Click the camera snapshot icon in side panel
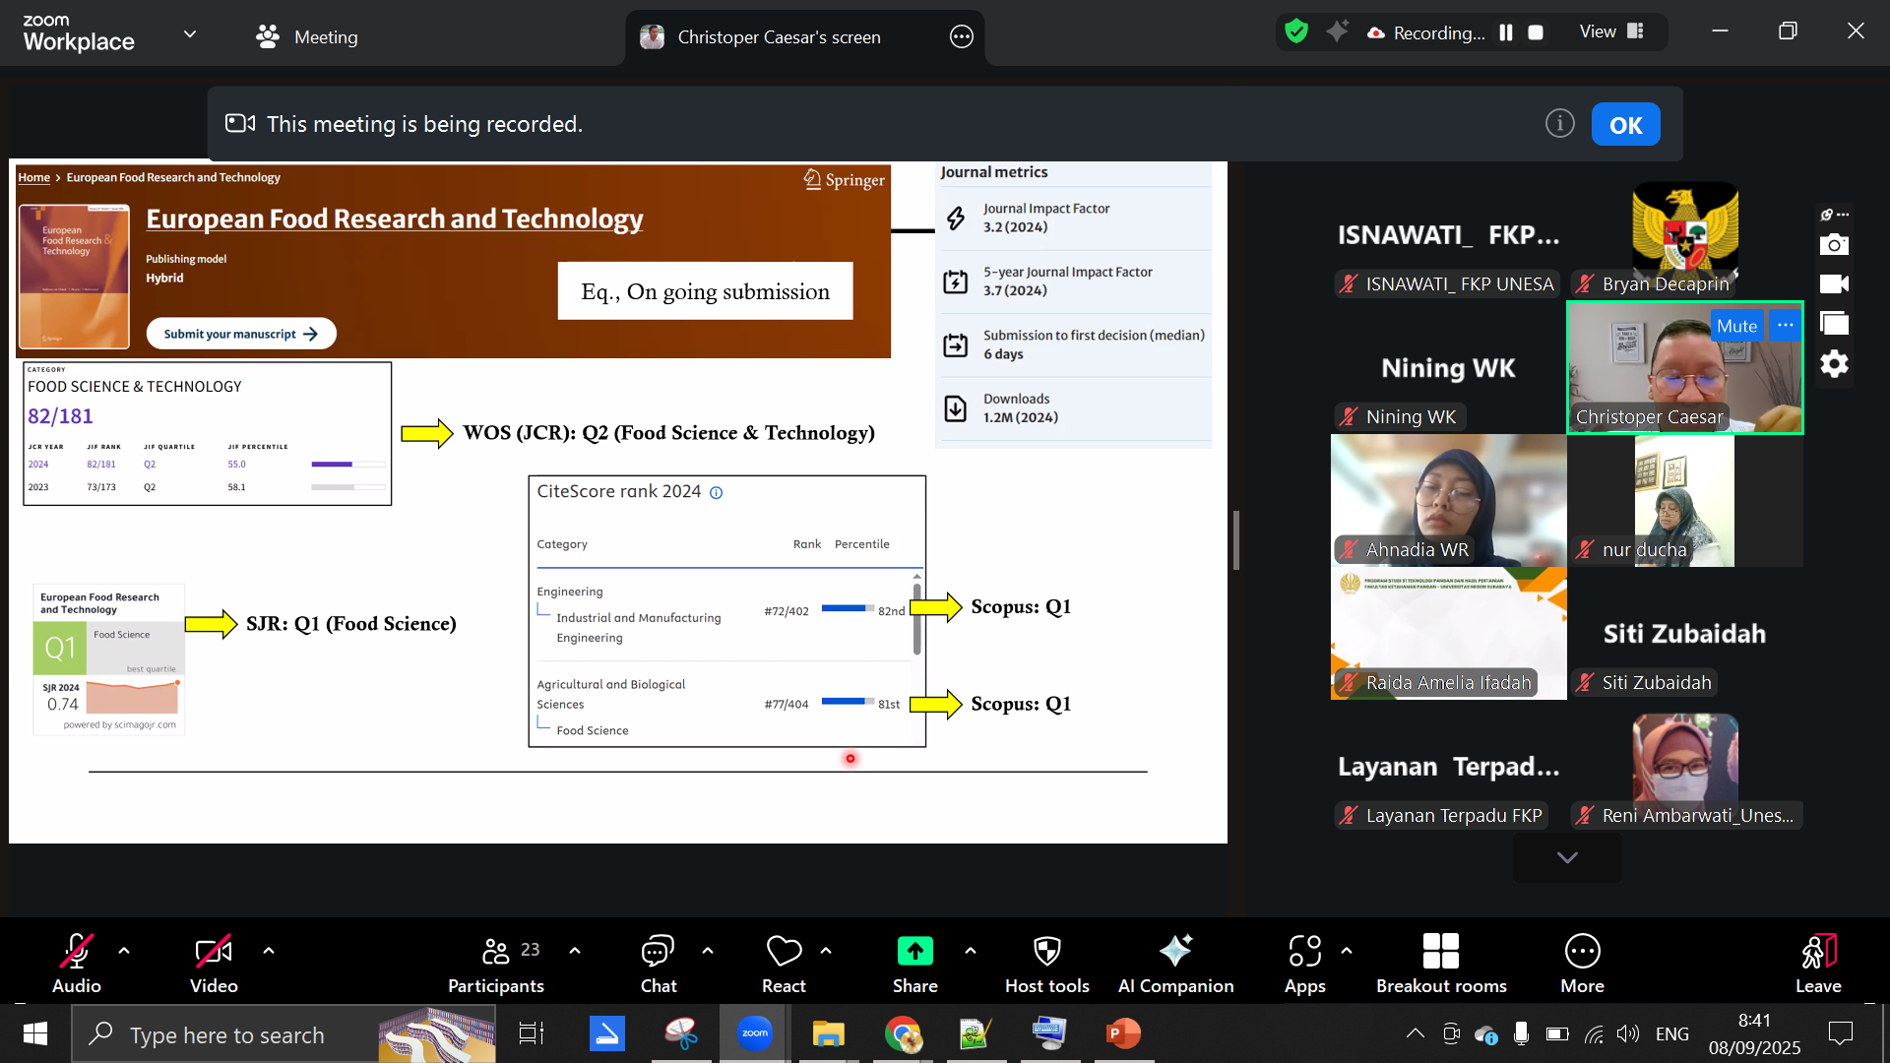Screen dimensions: 1890x1063 1834,244
